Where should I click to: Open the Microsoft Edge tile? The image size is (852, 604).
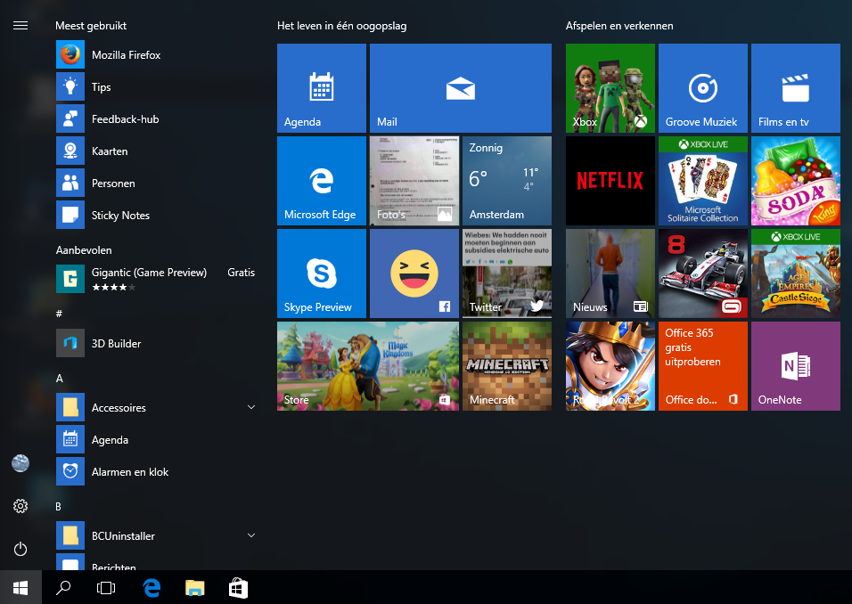tap(321, 181)
